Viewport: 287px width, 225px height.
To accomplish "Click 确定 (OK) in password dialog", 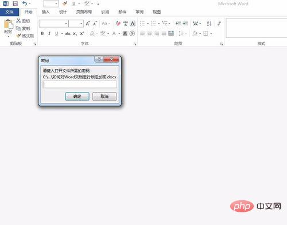I will click(77, 97).
